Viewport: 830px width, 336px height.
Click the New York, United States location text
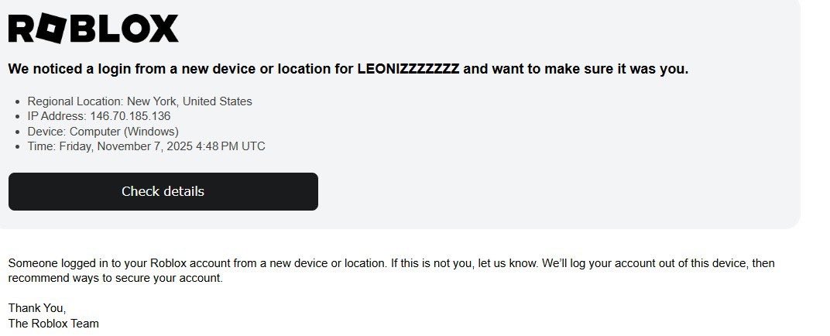(x=190, y=101)
